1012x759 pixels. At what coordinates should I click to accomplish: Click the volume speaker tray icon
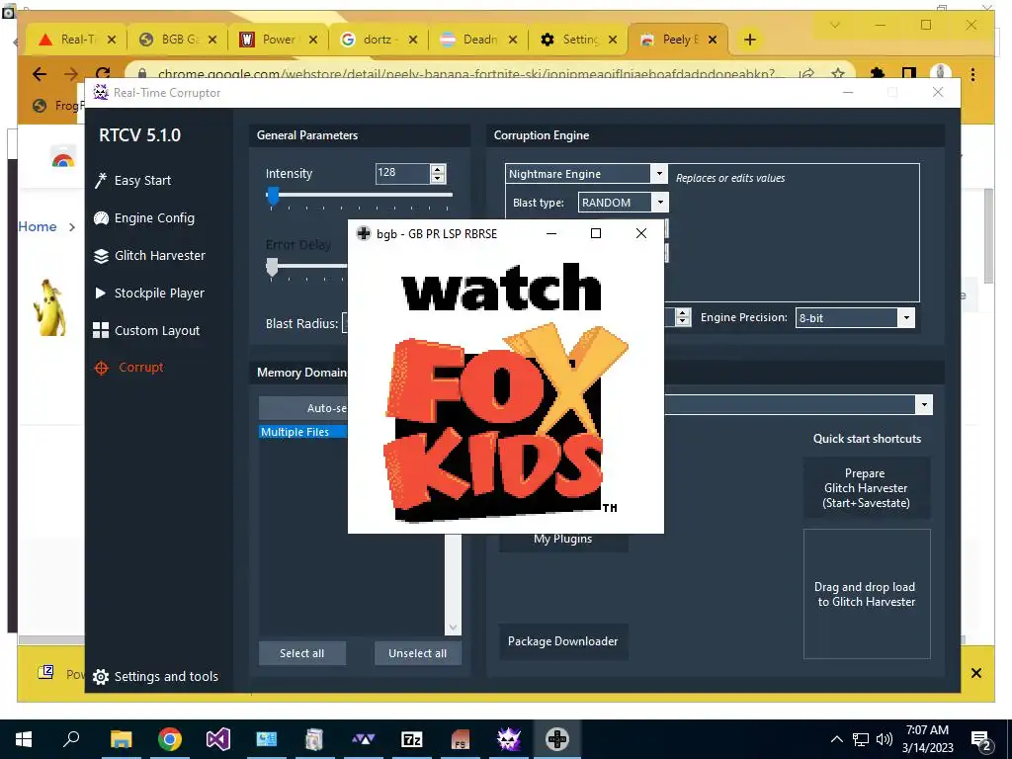(x=885, y=739)
